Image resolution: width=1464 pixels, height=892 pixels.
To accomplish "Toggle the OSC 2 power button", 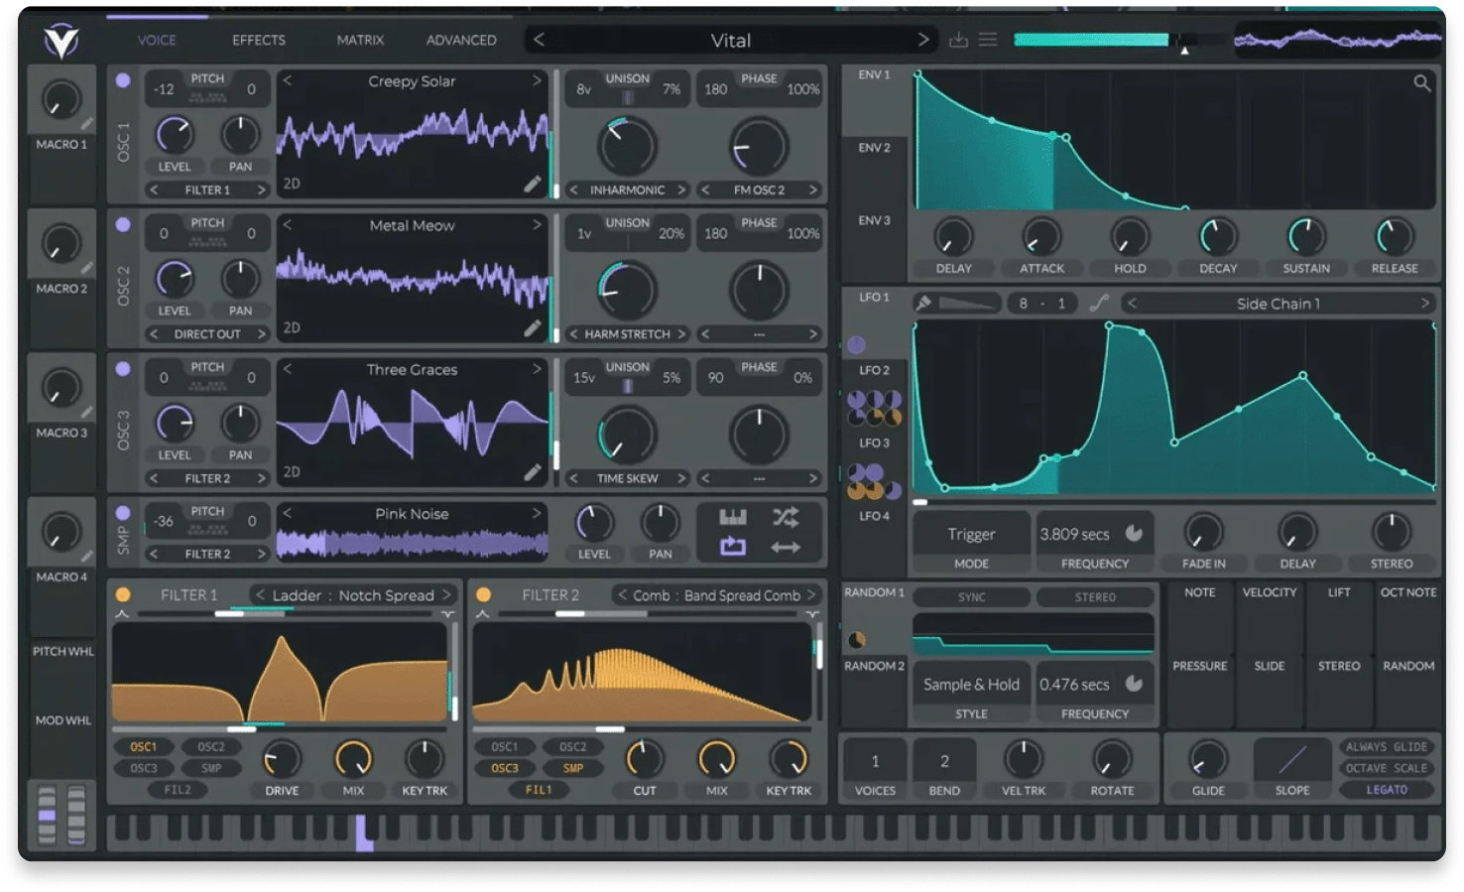I will (x=123, y=225).
